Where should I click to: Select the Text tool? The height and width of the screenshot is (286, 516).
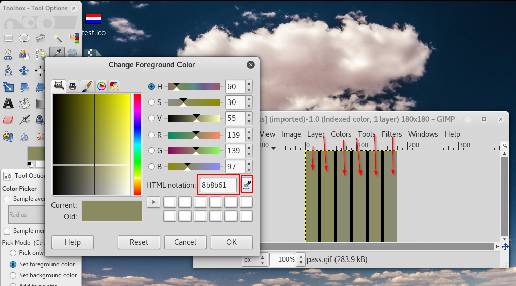pyautogui.click(x=8, y=103)
